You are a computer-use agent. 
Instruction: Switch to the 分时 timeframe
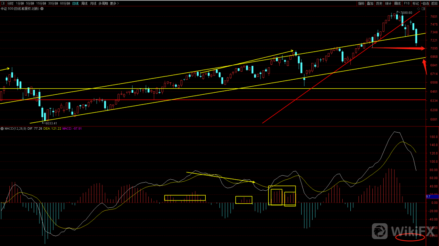[x=10, y=3]
